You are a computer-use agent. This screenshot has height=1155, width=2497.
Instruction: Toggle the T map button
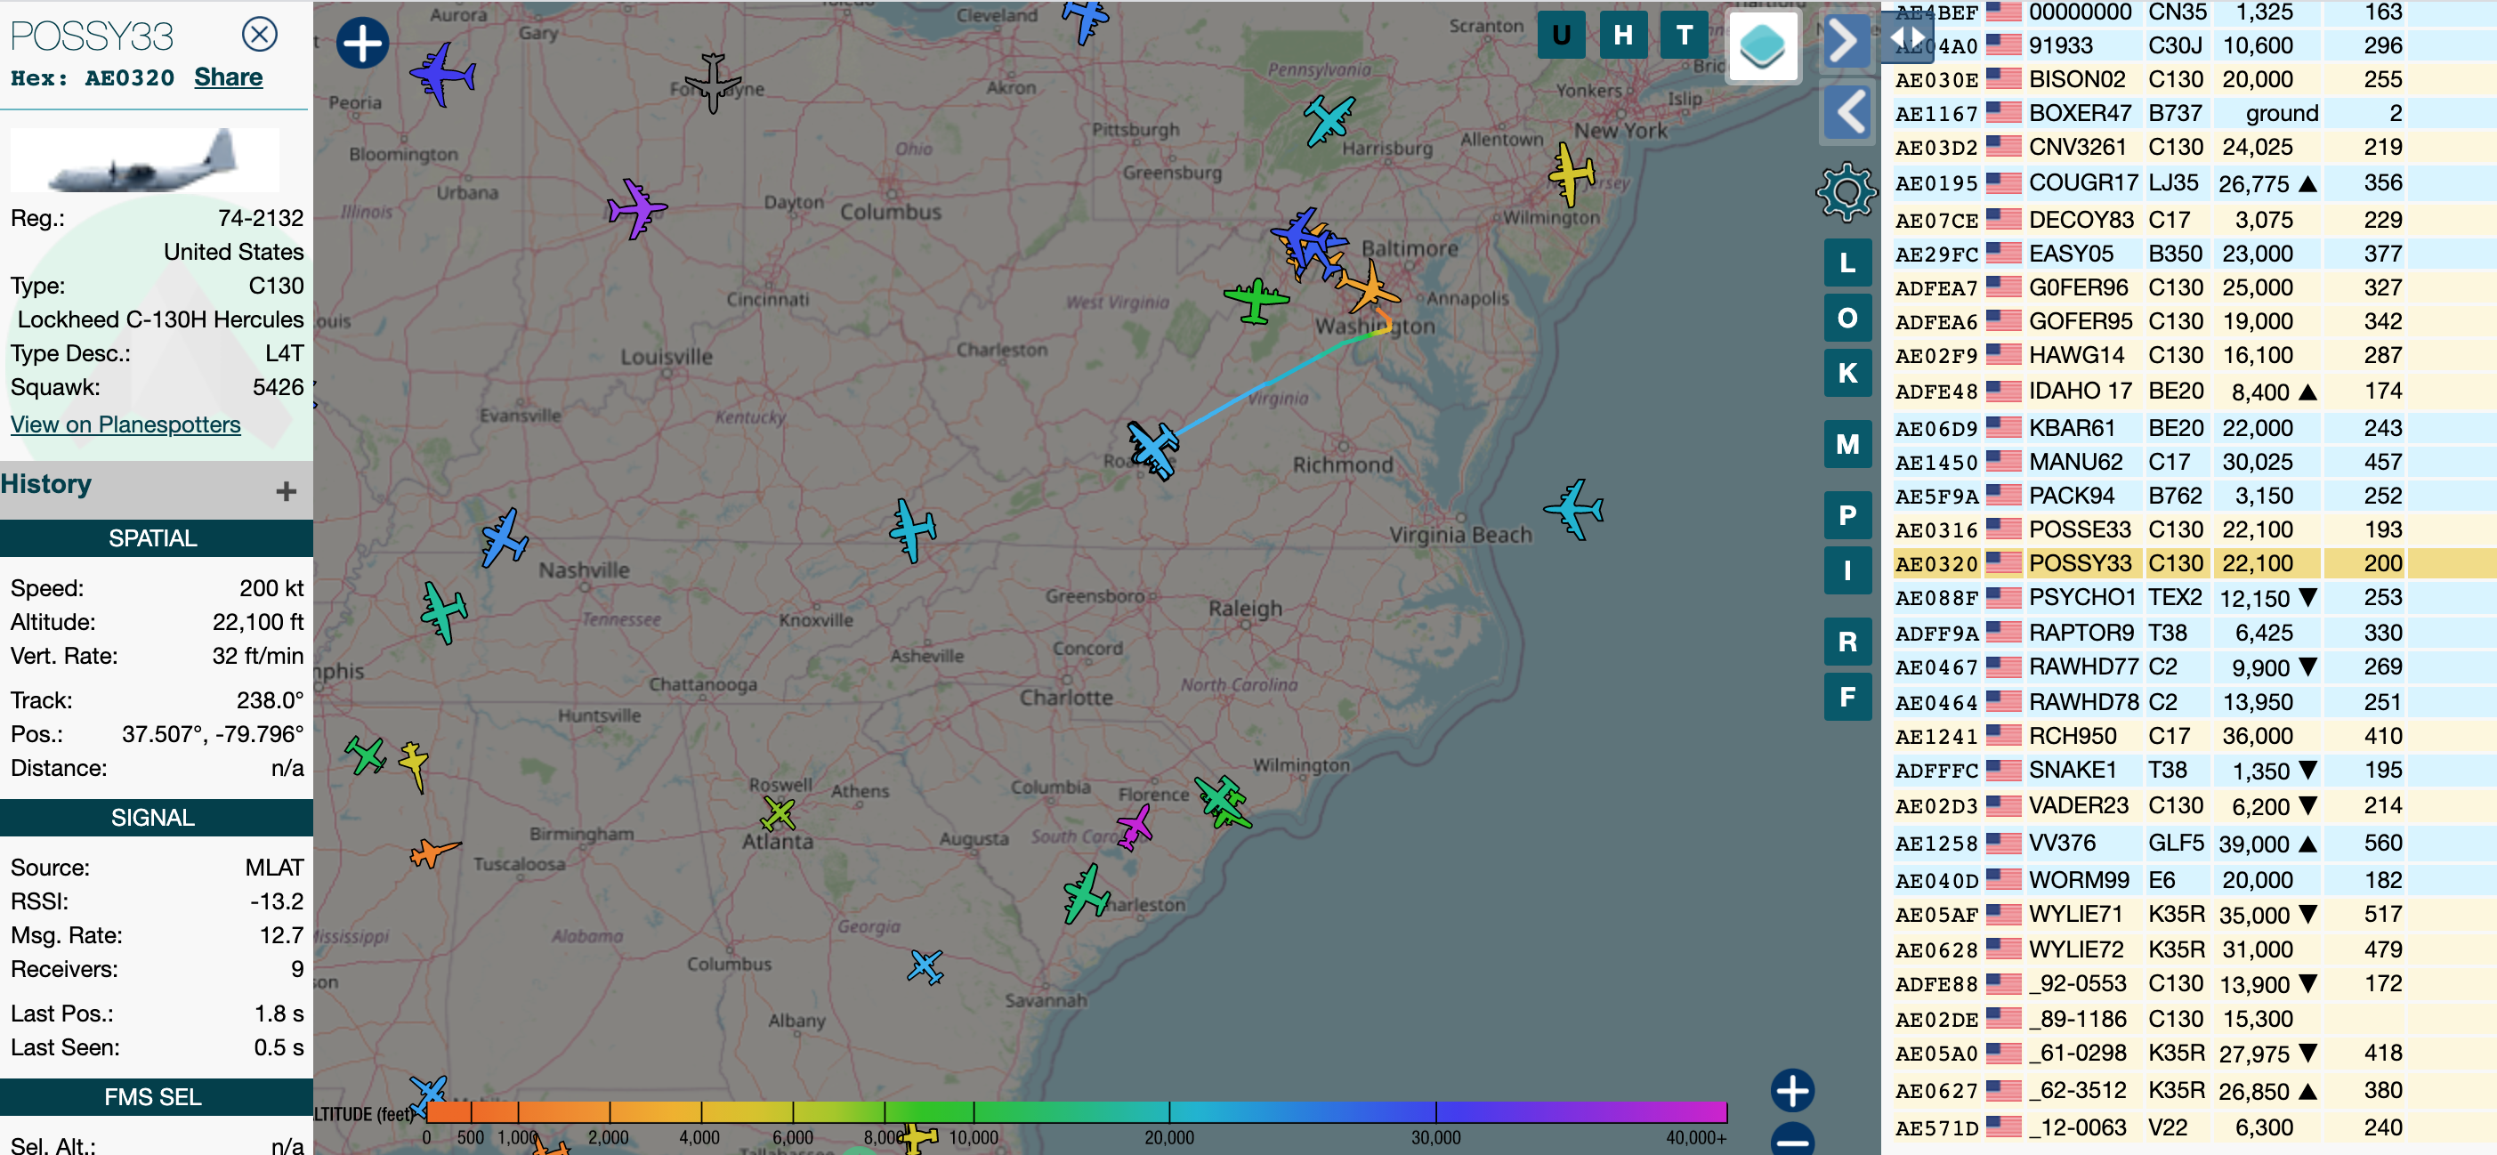coord(1685,35)
